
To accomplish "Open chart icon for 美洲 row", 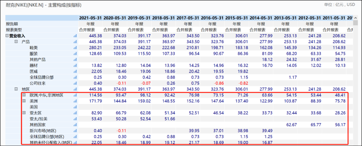I will (75, 101).
